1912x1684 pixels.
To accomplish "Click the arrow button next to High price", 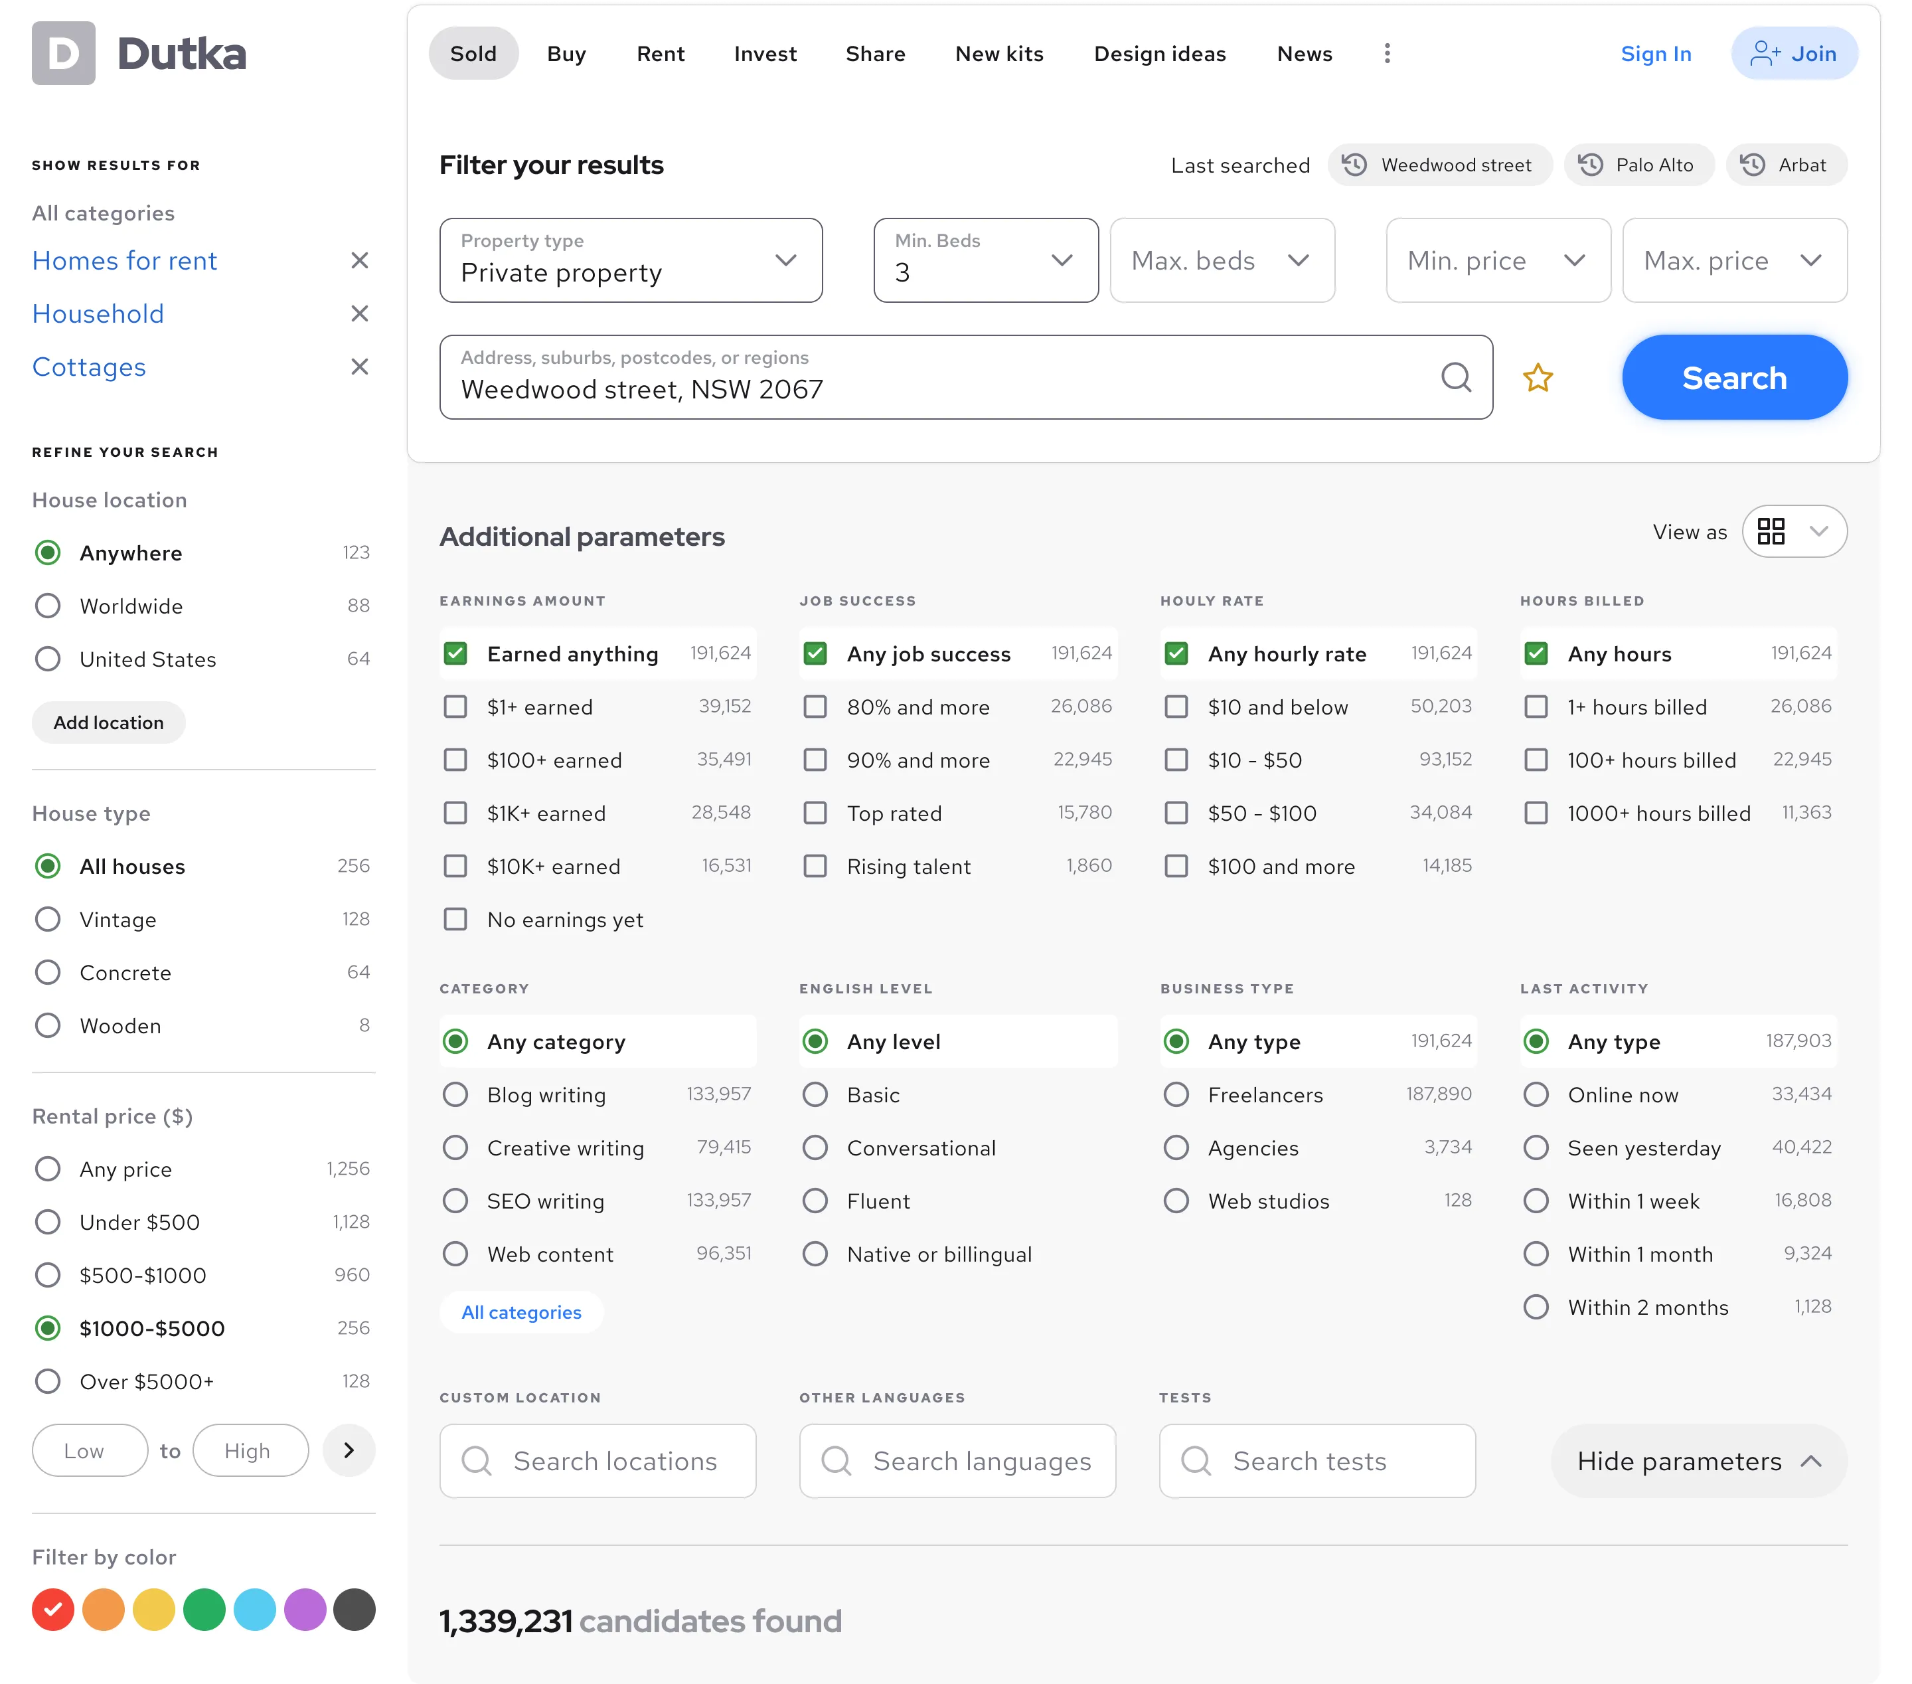I will [348, 1450].
